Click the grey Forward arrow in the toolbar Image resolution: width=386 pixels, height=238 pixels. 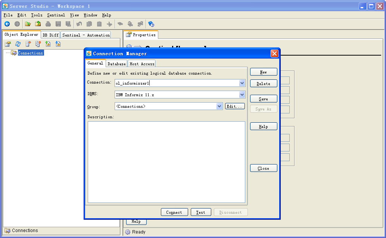(x=17, y=24)
